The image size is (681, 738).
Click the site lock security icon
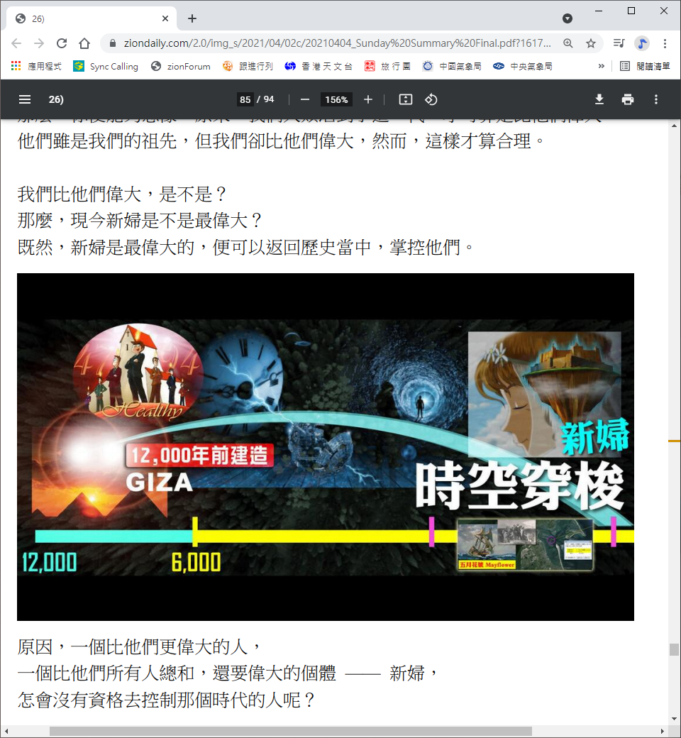[112, 43]
